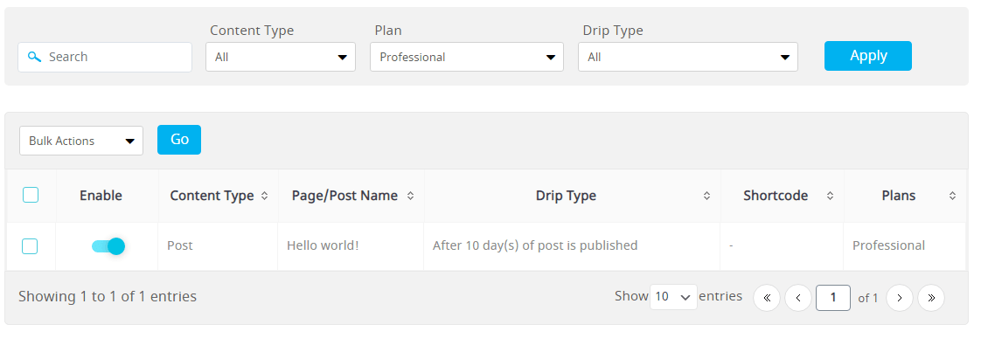Sort by Plans column arrows
Screen dimensions: 981x359
tap(952, 196)
